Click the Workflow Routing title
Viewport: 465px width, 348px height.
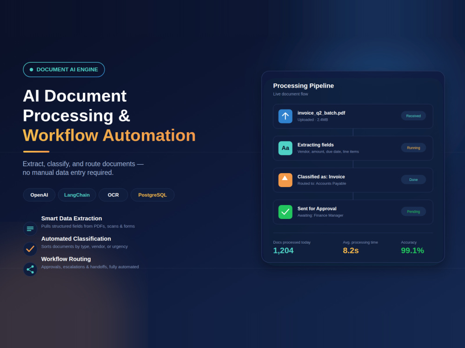(x=66, y=259)
